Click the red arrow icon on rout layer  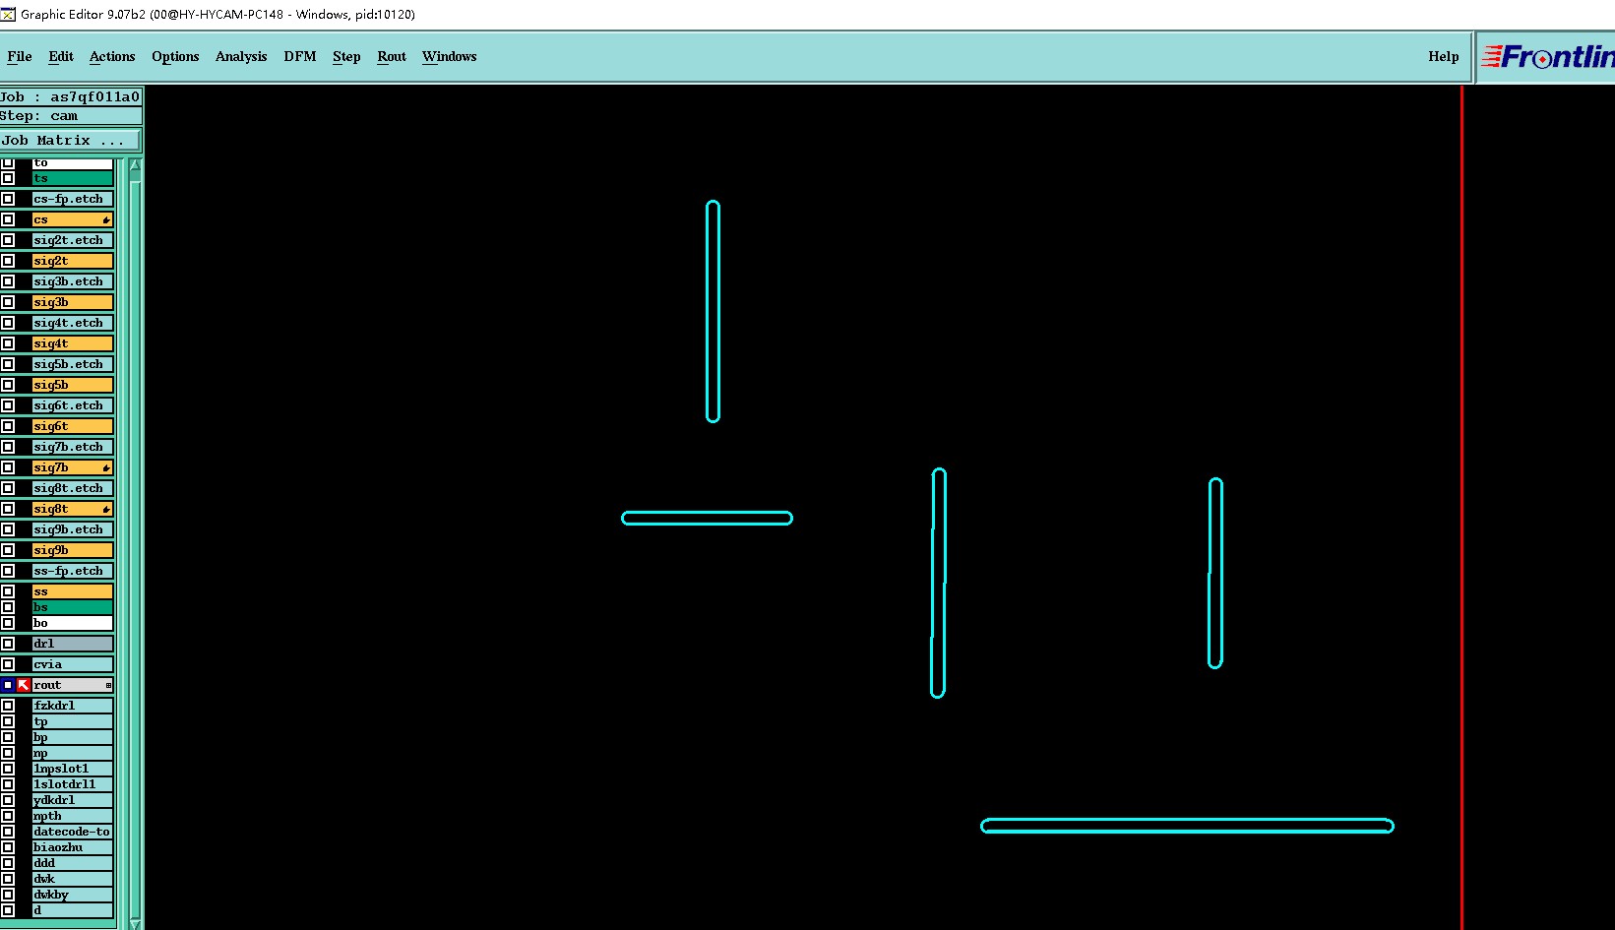click(24, 685)
